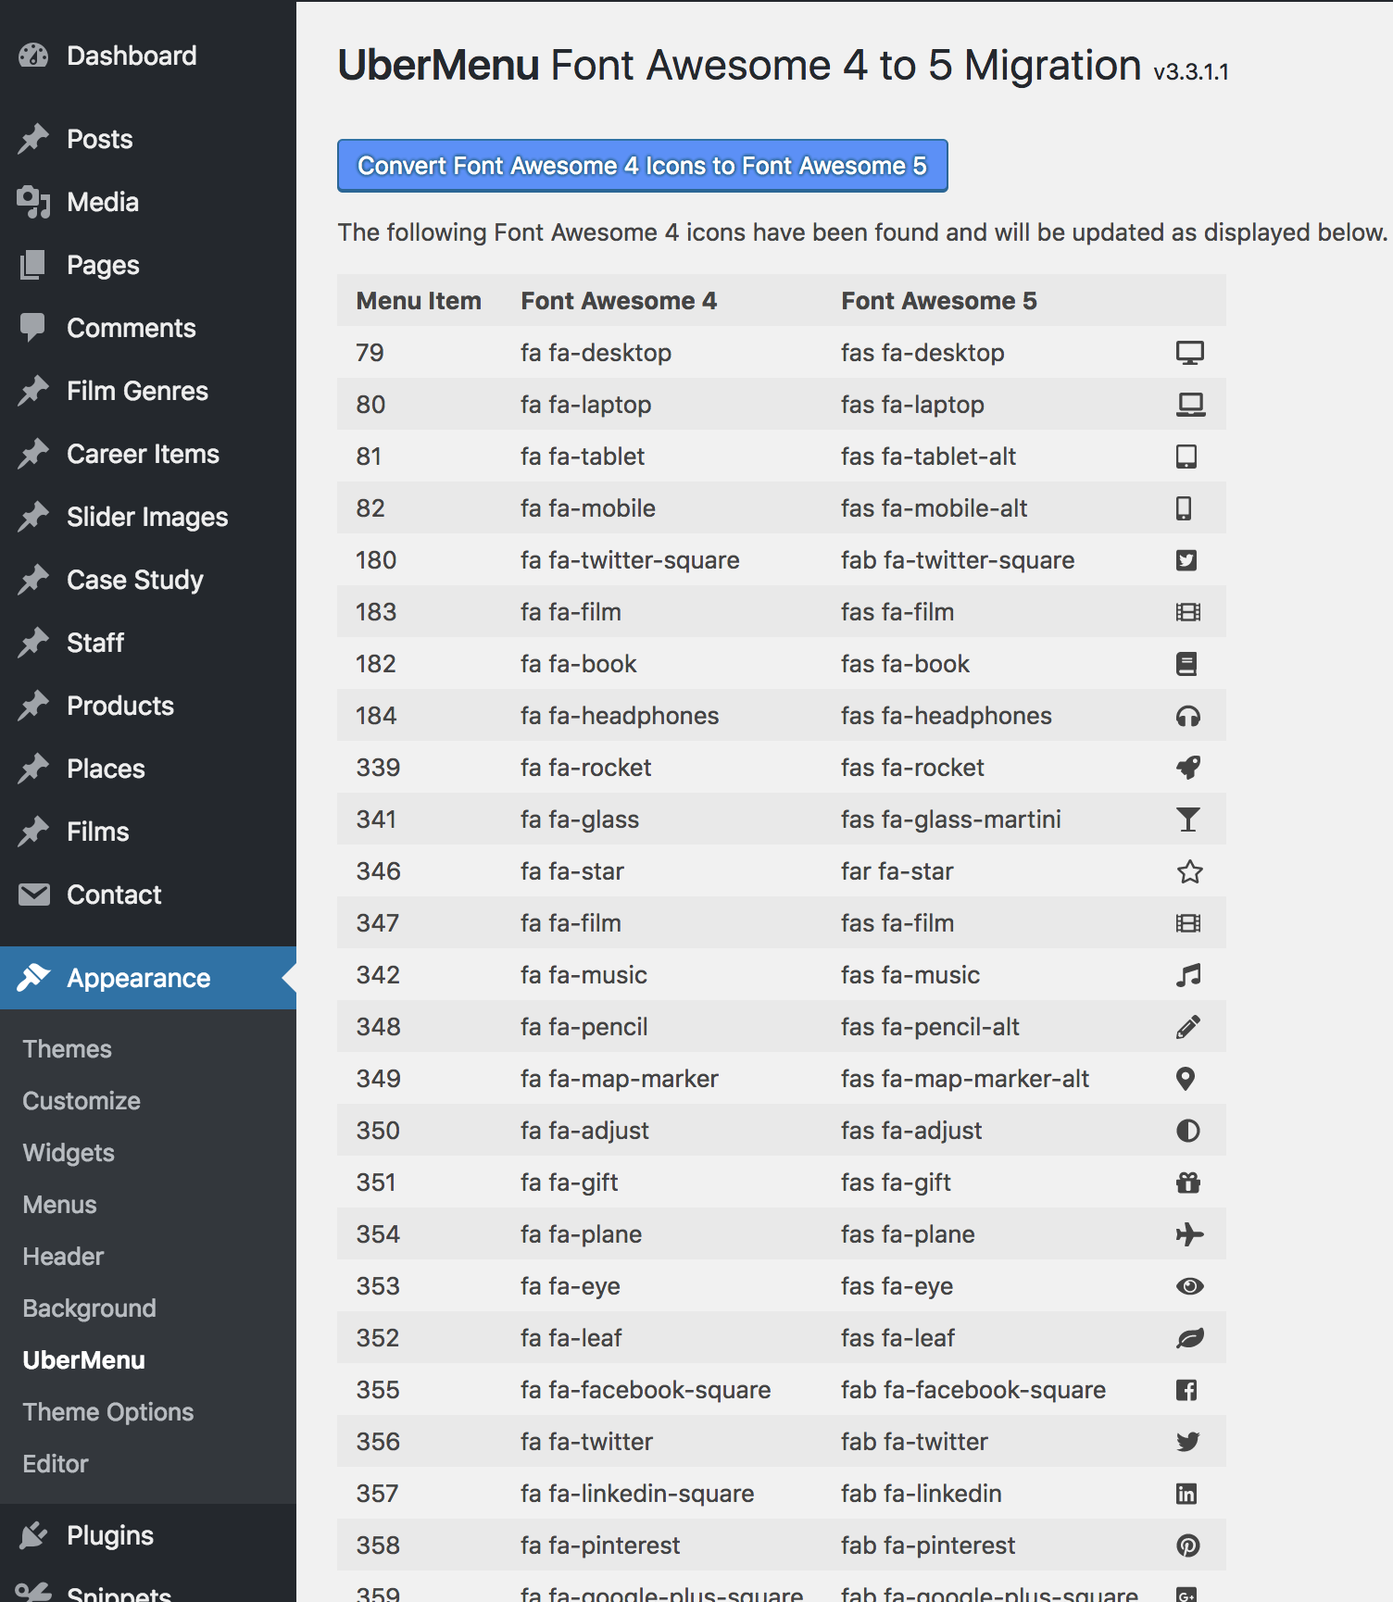Viewport: 1393px width, 1602px height.
Task: Click the Facebook square icon in row 355
Action: [x=1186, y=1390]
